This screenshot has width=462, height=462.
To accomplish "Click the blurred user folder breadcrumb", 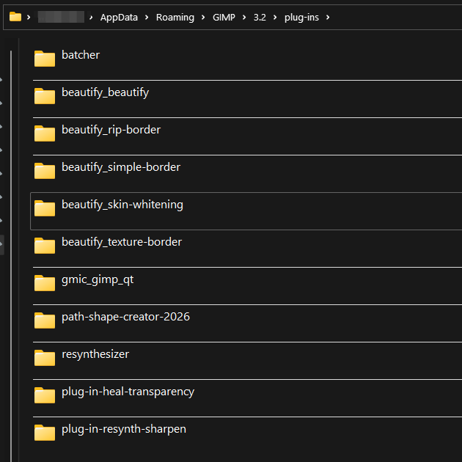I will coord(61,17).
